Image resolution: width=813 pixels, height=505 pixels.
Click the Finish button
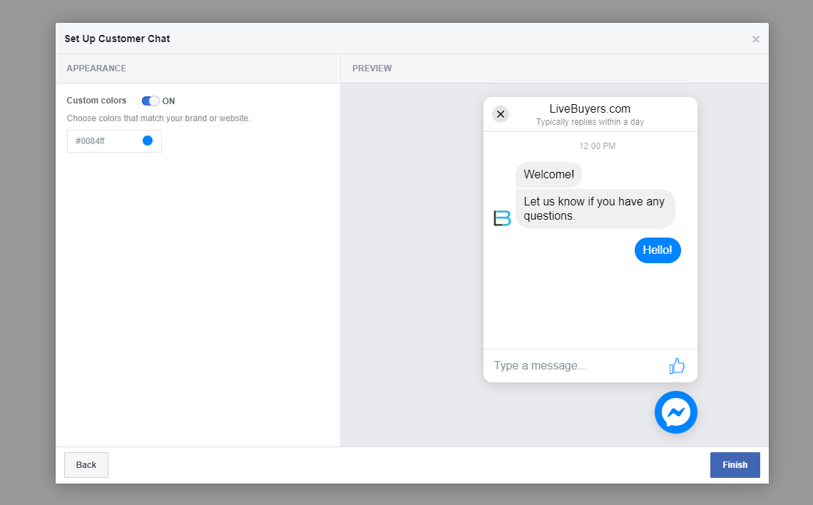click(735, 464)
